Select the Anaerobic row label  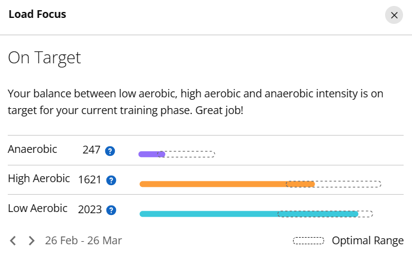32,149
